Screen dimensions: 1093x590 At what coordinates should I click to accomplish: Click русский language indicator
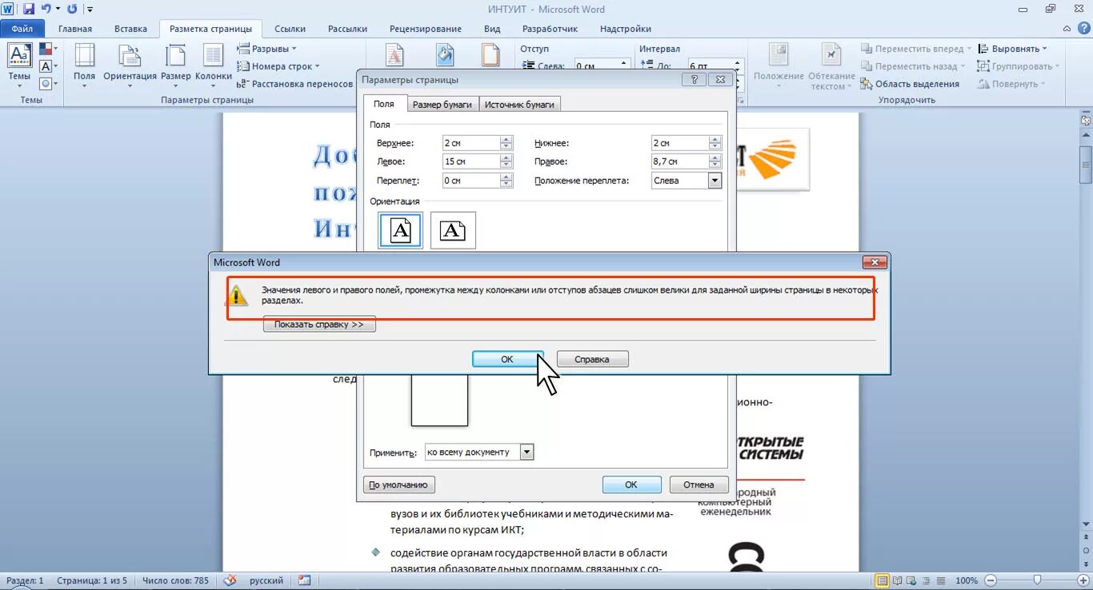[266, 580]
